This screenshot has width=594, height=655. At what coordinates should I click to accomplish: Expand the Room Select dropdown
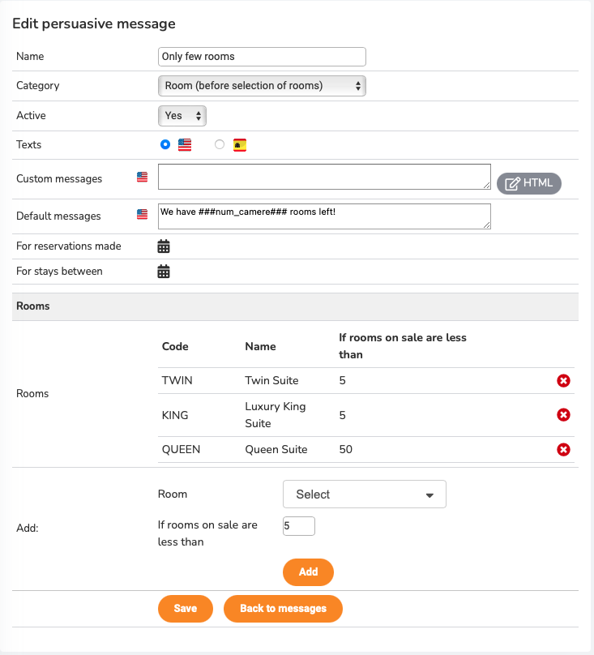364,494
